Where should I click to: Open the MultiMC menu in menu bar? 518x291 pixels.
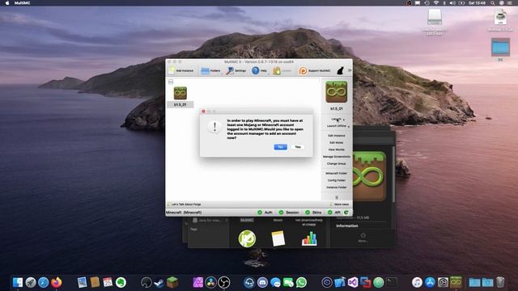click(22, 3)
